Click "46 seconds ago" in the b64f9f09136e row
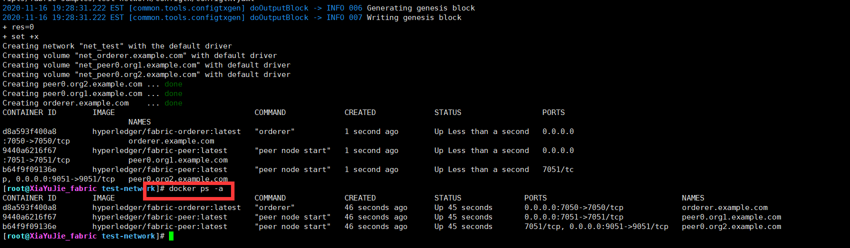 pyautogui.click(x=375, y=226)
